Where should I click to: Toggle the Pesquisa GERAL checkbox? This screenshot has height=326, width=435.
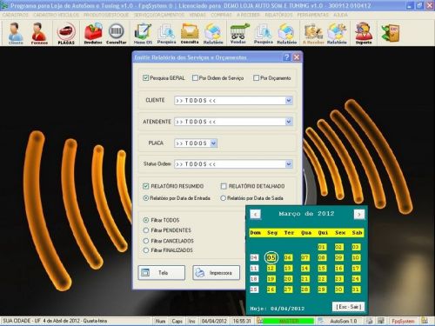click(x=145, y=77)
